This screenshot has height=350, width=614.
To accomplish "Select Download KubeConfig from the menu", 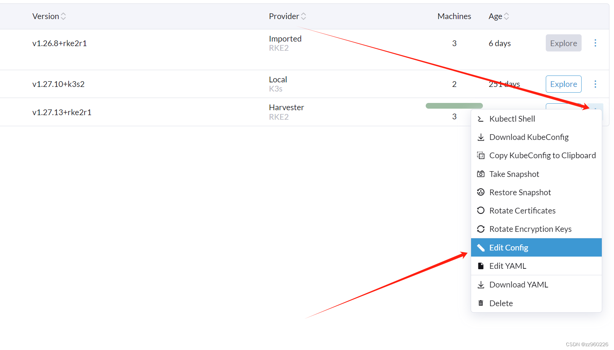I will click(536, 137).
